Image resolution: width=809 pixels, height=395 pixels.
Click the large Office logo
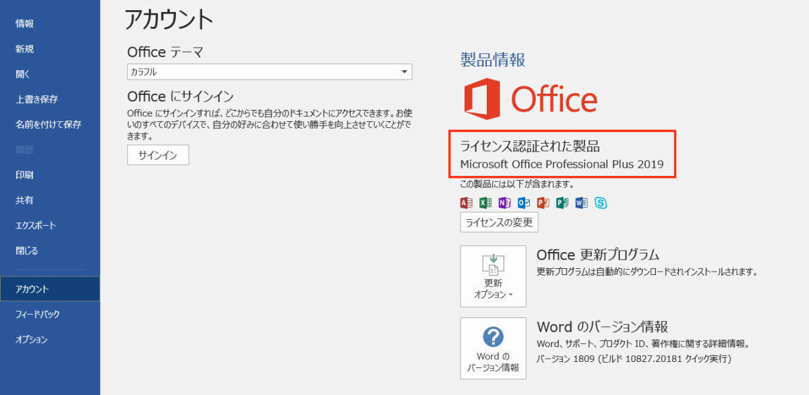(531, 99)
